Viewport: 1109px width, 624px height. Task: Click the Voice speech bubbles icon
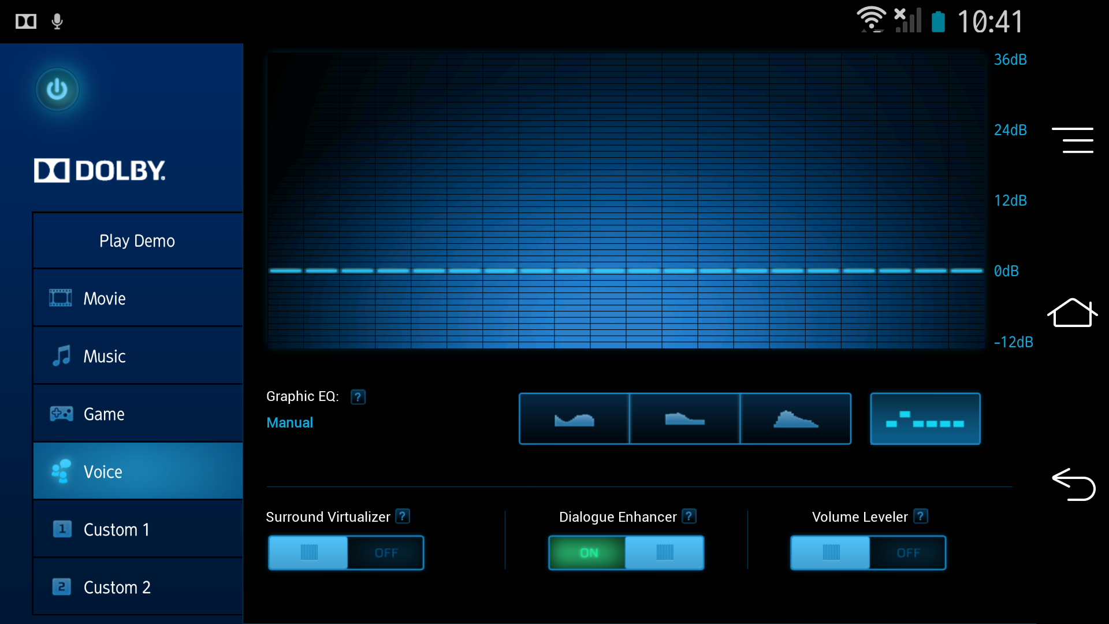click(61, 471)
